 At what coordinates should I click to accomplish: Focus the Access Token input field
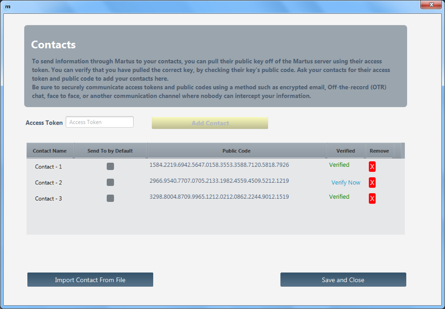click(100, 122)
